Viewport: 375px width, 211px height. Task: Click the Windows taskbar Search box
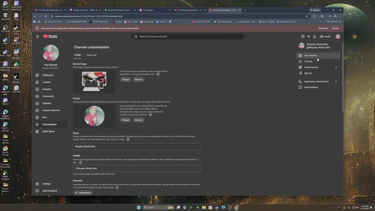coord(158,207)
